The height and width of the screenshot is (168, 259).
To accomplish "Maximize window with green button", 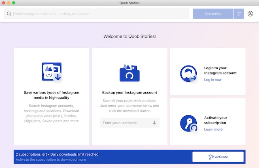I will point(14,3).
